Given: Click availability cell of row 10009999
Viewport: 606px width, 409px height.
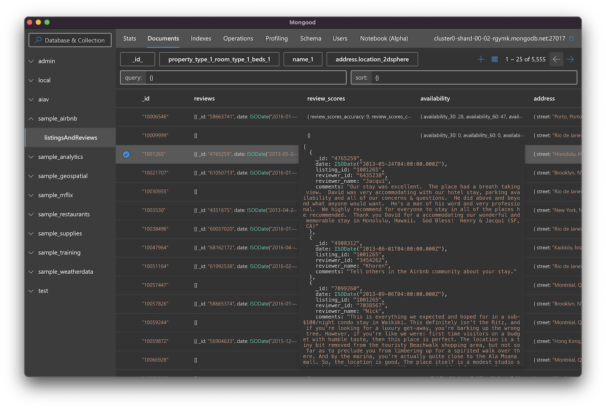Looking at the screenshot, I should 472,135.
